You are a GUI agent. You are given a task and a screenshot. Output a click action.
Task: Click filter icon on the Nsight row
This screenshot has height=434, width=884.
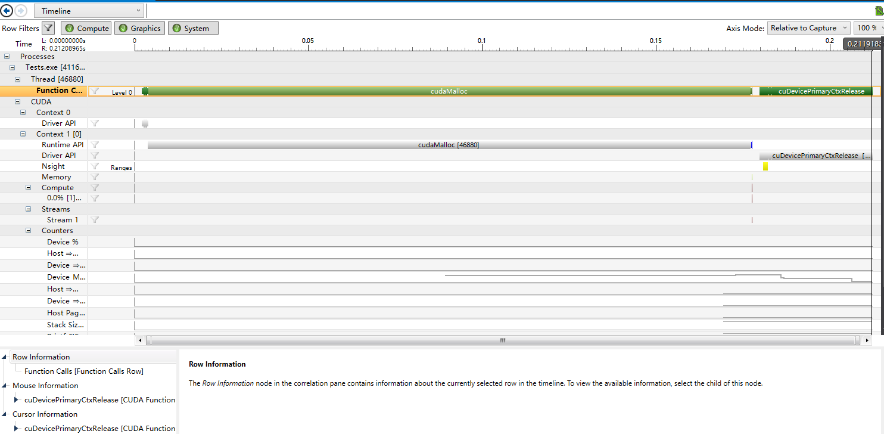tap(95, 166)
